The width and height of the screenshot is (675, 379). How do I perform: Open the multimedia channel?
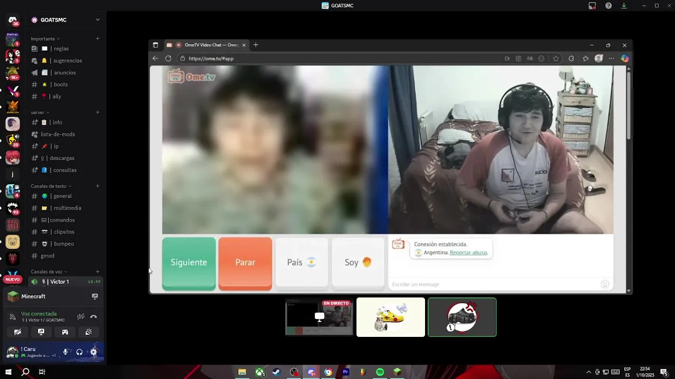pyautogui.click(x=66, y=208)
